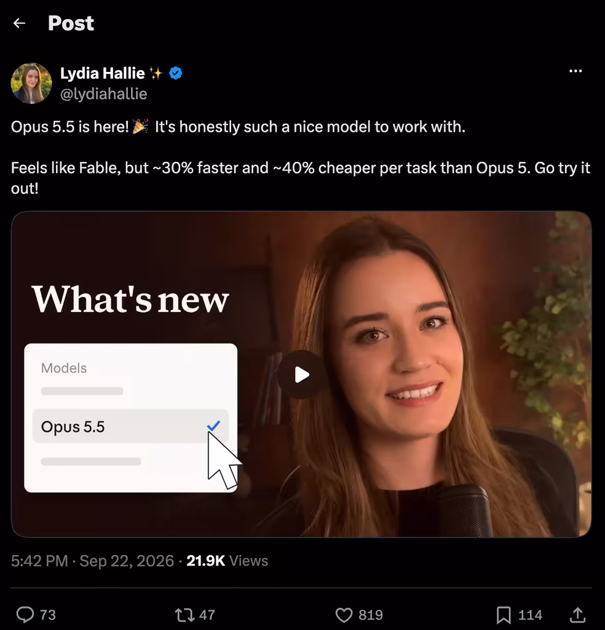Click the 47 reposts count
The image size is (605, 630).
coord(207,615)
